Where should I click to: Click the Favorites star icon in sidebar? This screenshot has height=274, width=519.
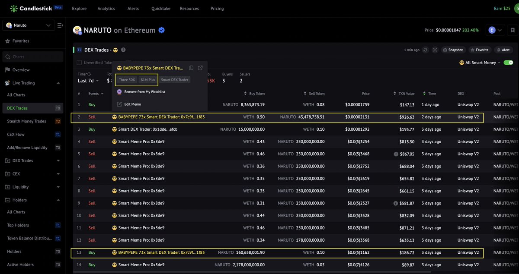(x=7, y=41)
